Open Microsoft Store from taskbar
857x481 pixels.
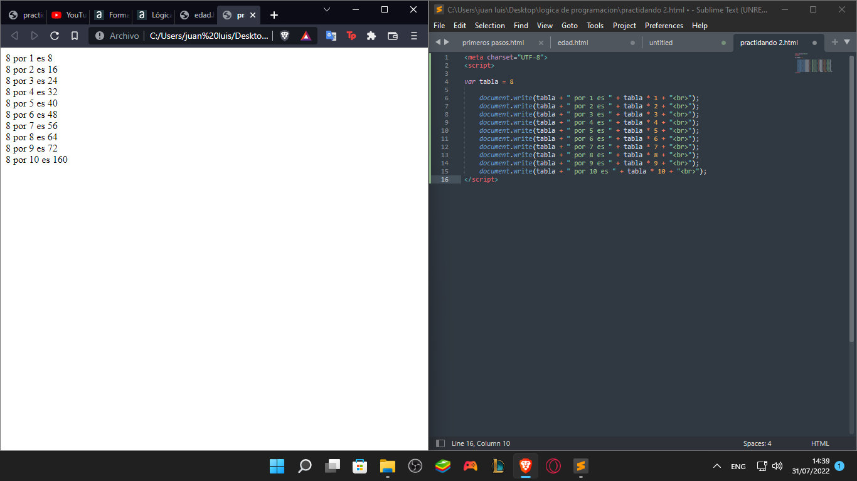(359, 466)
